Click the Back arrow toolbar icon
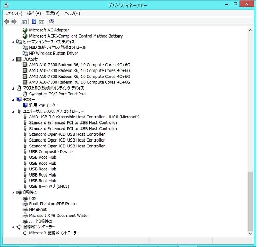This screenshot has height=247, width=264. click(7, 22)
